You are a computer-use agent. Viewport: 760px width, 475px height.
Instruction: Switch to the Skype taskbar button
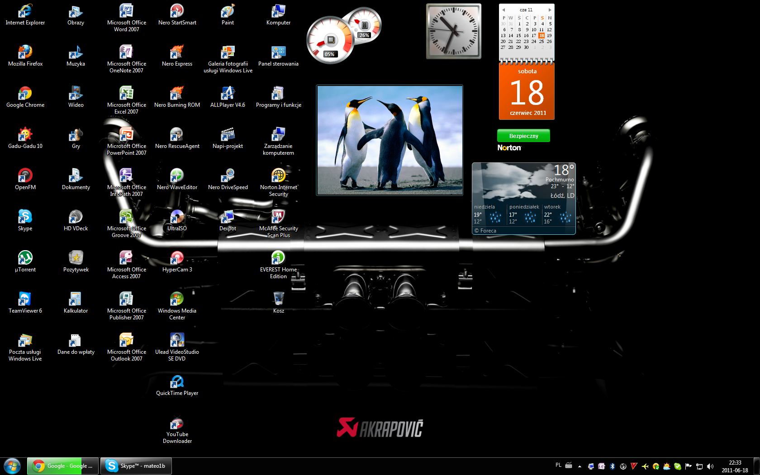point(136,466)
